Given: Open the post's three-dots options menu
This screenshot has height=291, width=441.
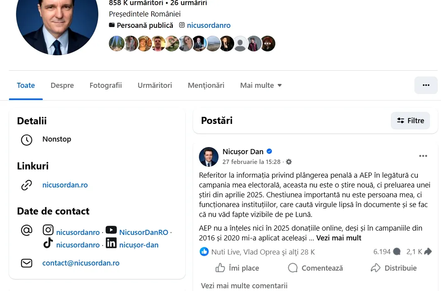Looking at the screenshot, I should click(x=423, y=156).
